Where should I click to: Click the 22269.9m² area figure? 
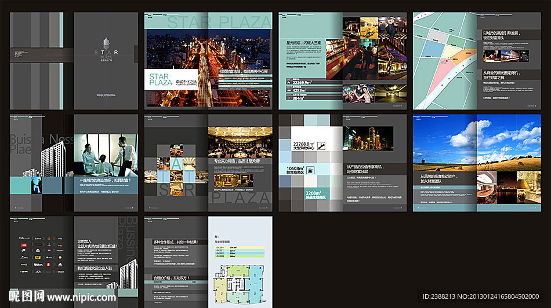coord(302,82)
